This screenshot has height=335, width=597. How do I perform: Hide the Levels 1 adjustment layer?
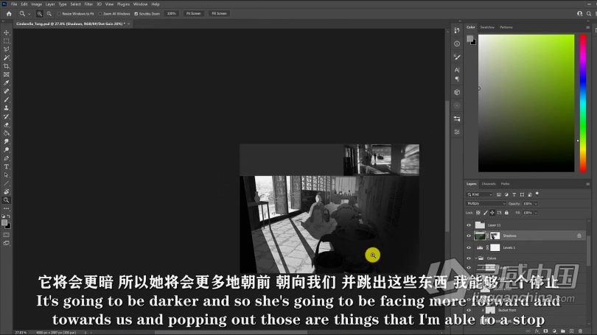(469, 247)
